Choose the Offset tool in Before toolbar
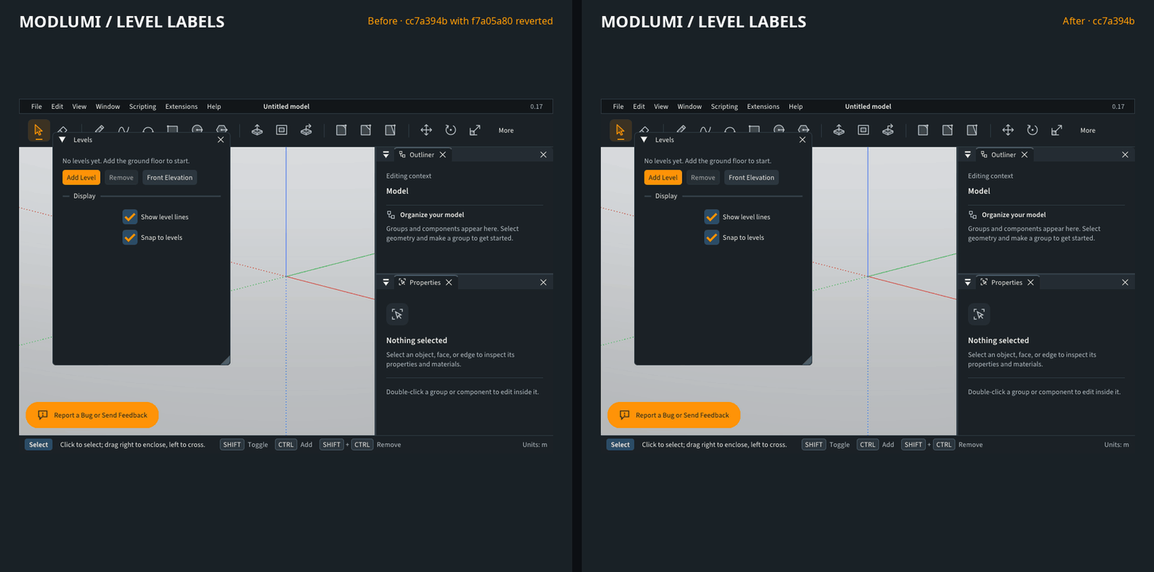 tap(281, 130)
